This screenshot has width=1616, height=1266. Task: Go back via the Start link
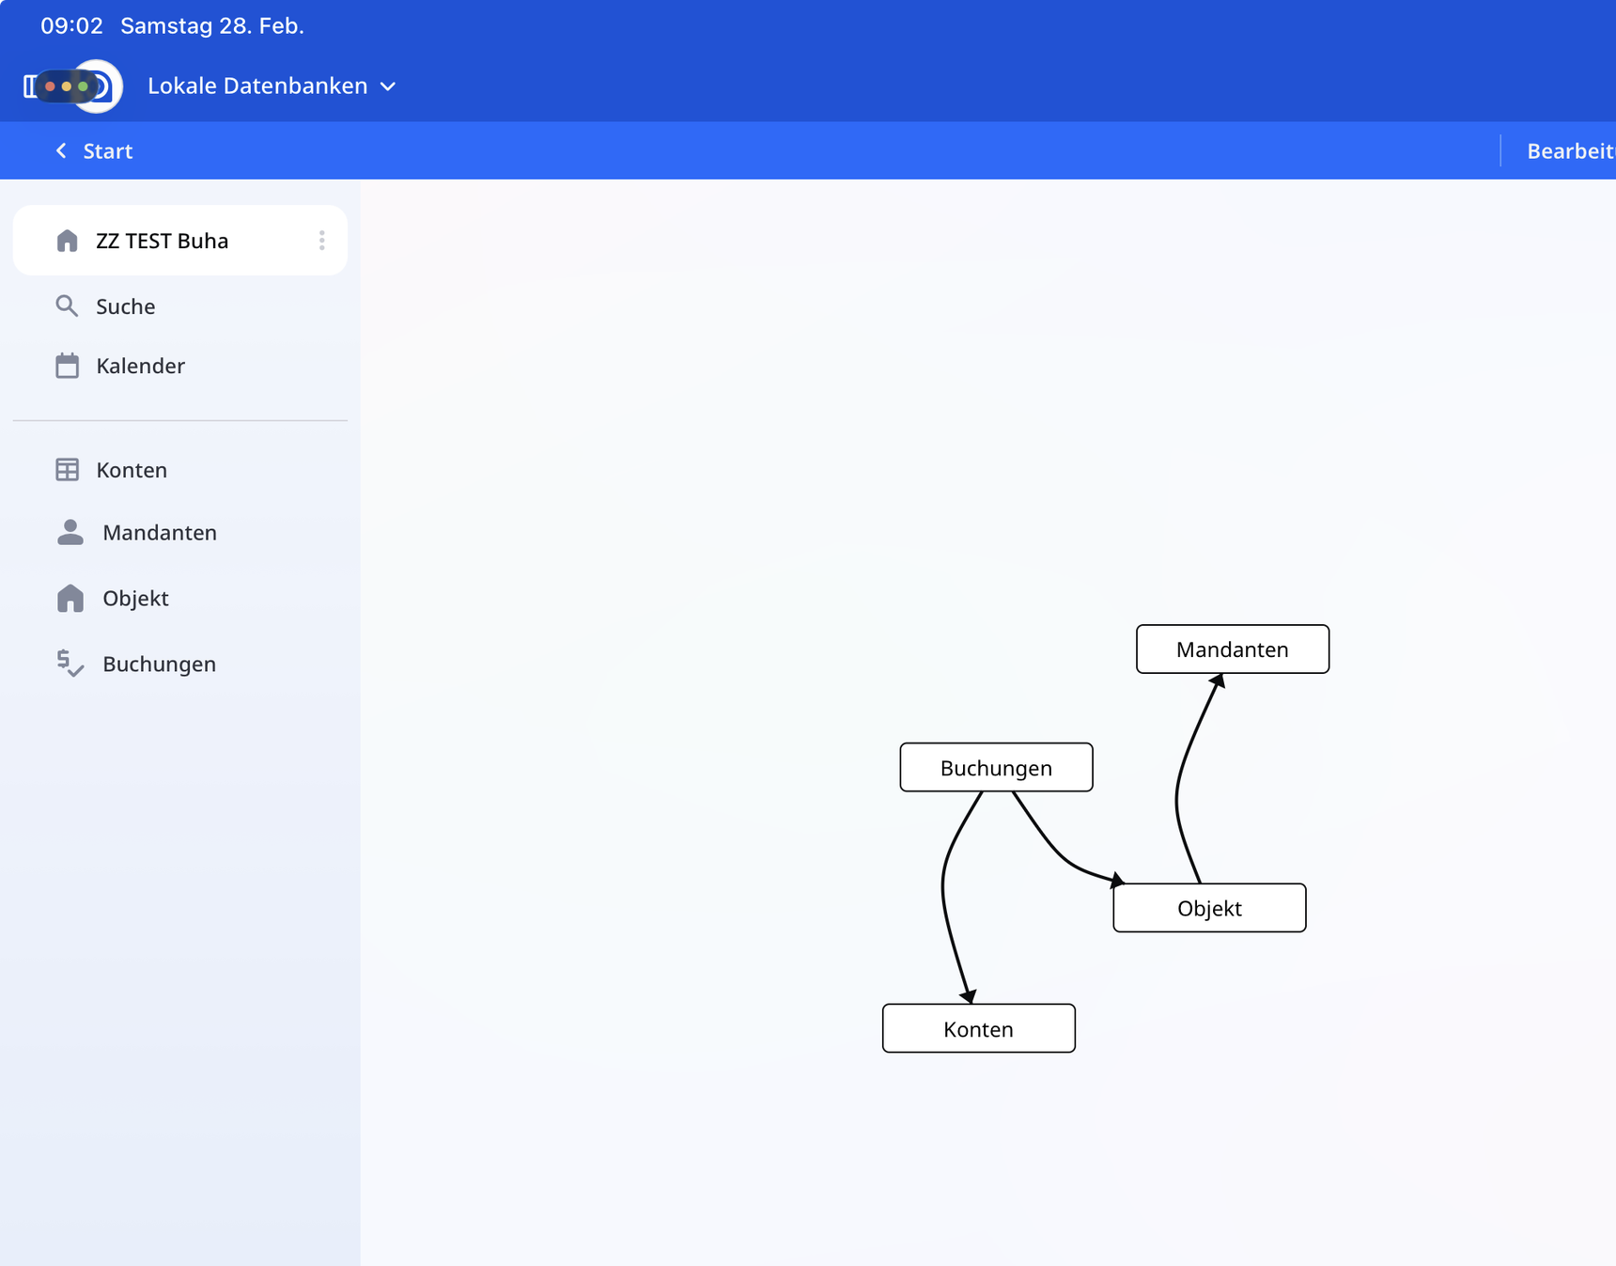[107, 151]
